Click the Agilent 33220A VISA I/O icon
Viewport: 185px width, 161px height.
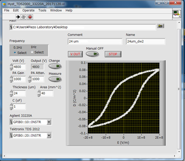[x=11, y=122]
